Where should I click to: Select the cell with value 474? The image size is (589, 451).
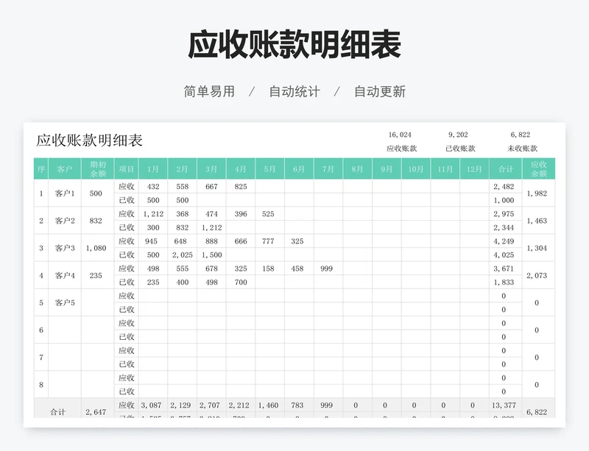[211, 214]
